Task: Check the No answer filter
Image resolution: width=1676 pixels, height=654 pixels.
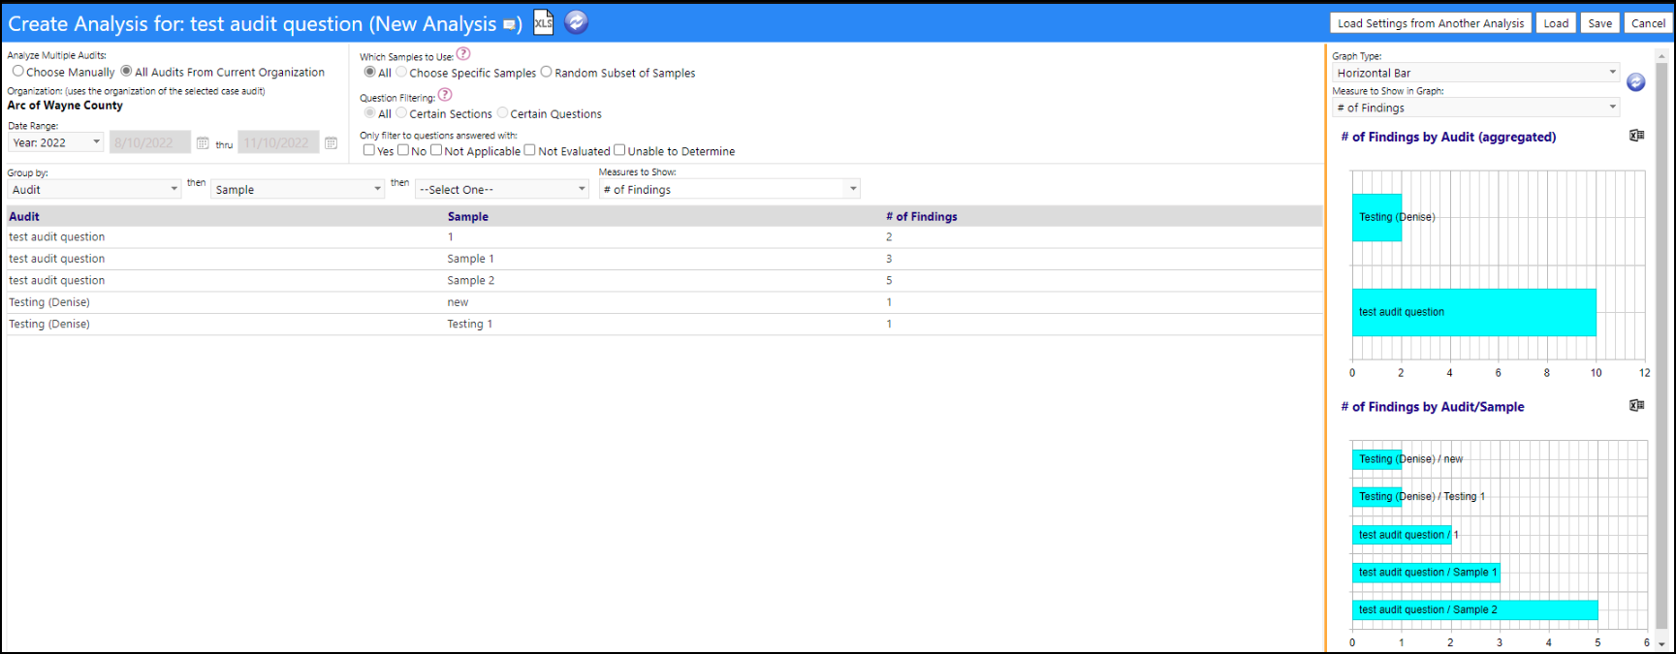Action: point(403,150)
